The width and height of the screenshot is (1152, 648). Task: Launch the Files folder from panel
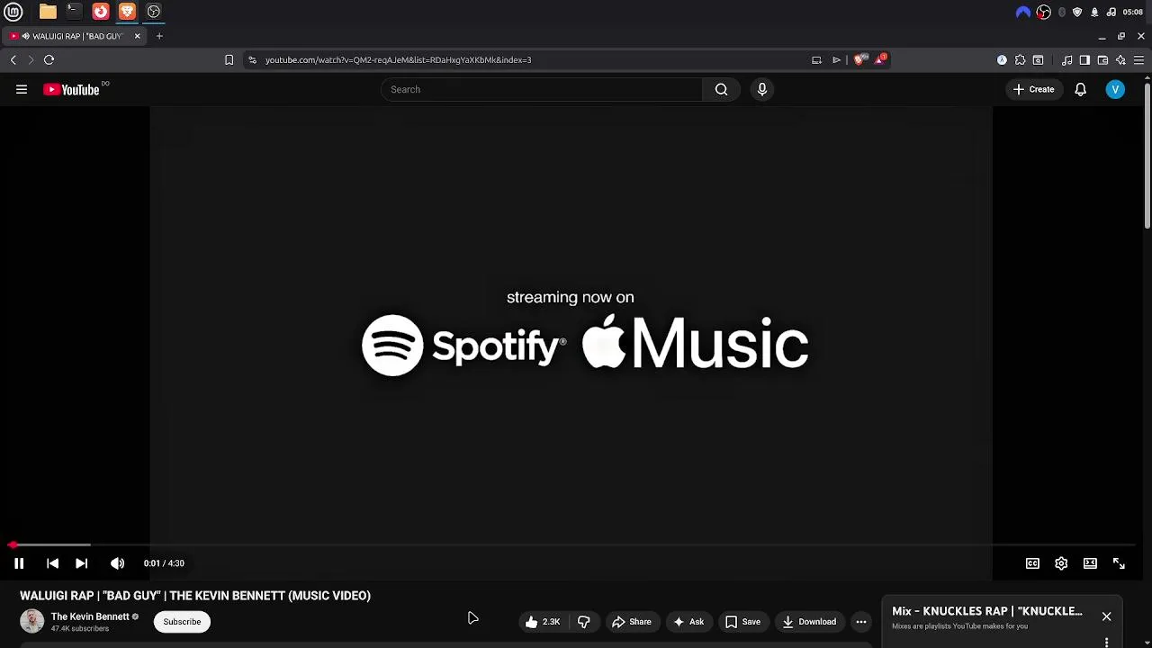tap(48, 12)
